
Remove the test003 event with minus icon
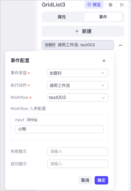pos(120,45)
